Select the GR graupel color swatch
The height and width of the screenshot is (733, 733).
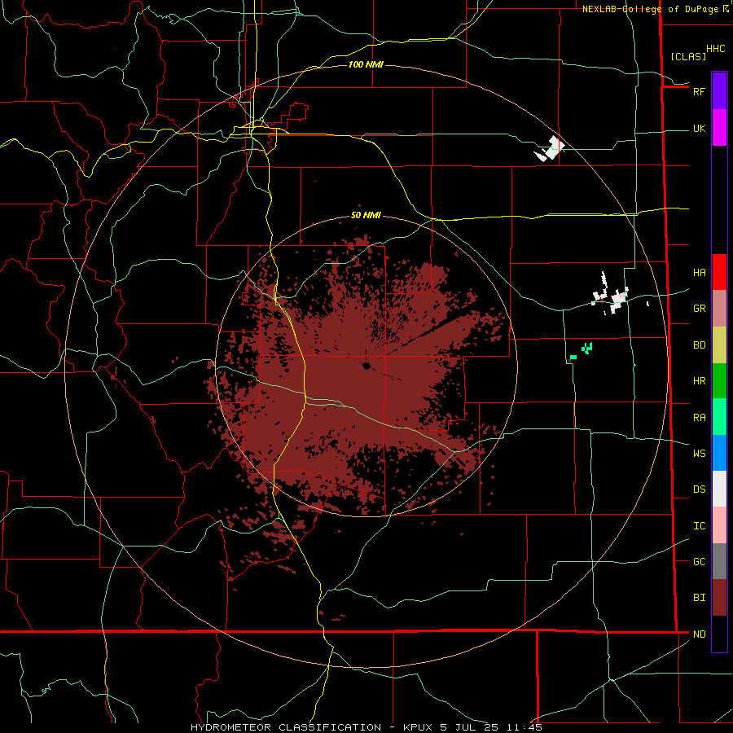pos(719,309)
